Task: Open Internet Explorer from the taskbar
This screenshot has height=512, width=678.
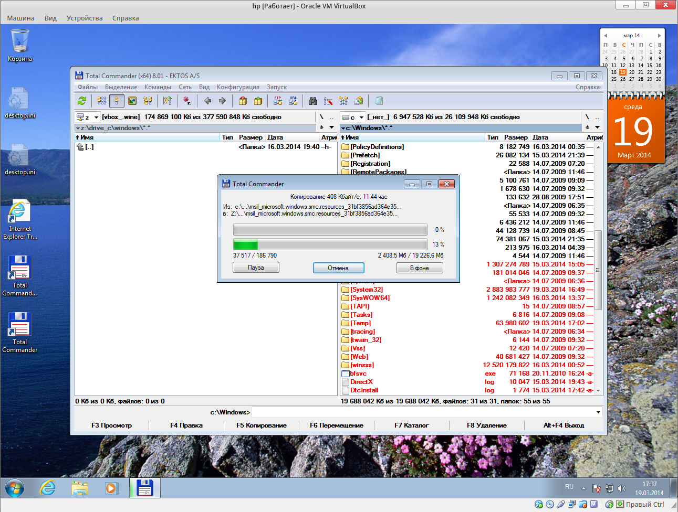Action: (x=48, y=488)
